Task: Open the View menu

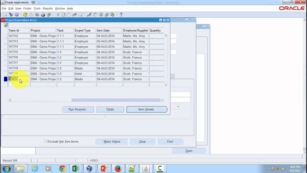Action: (18, 9)
